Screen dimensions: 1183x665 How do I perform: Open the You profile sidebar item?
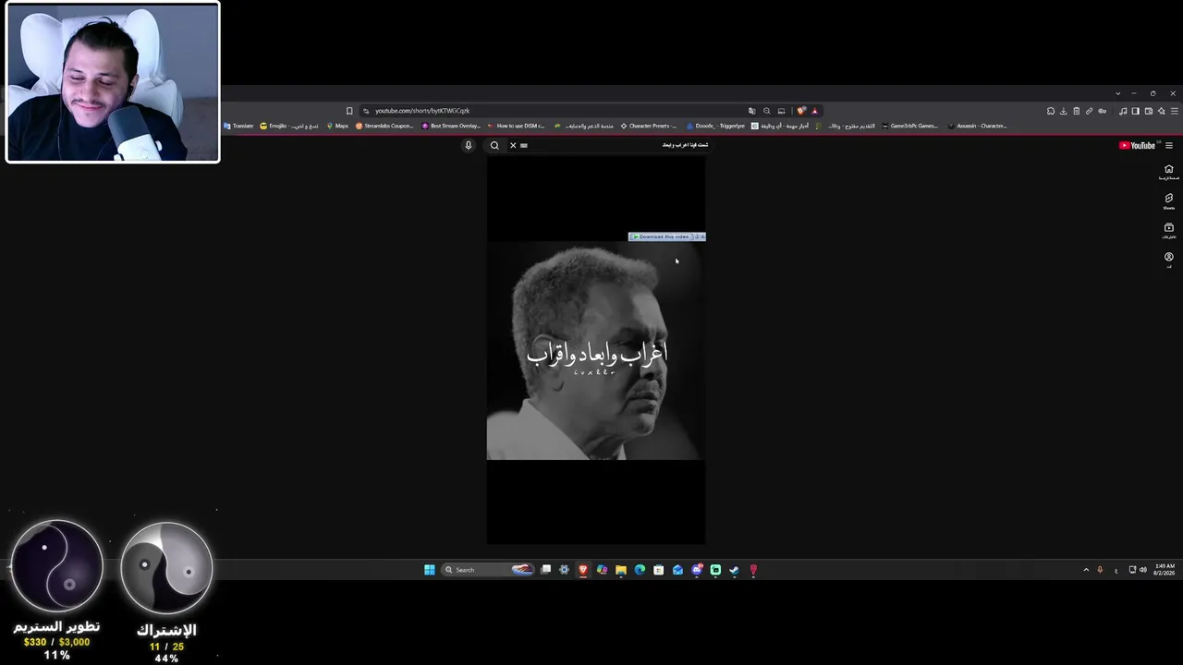point(1168,260)
